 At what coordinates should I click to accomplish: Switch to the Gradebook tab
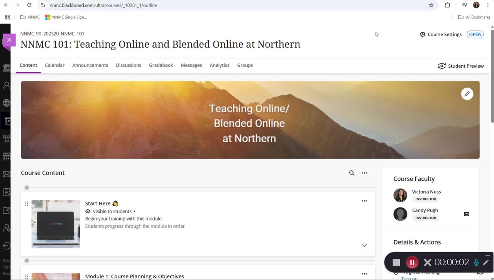(x=161, y=65)
